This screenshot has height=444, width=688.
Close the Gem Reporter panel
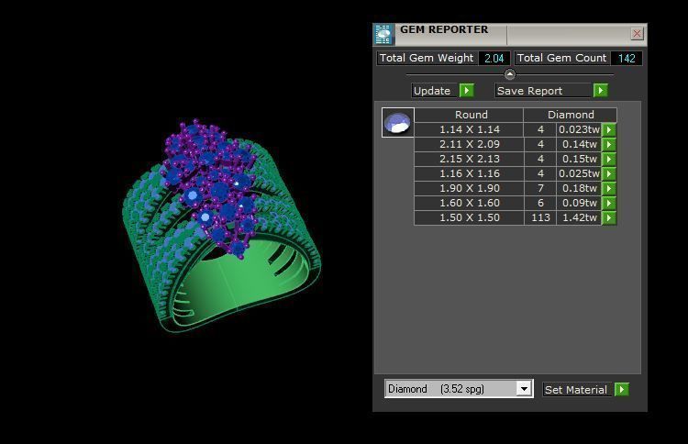pyautogui.click(x=637, y=33)
